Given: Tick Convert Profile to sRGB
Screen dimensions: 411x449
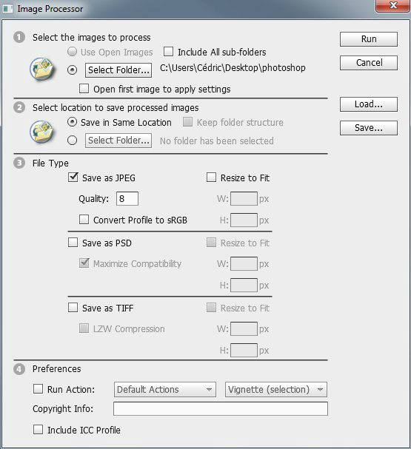Looking at the screenshot, I should point(84,220).
